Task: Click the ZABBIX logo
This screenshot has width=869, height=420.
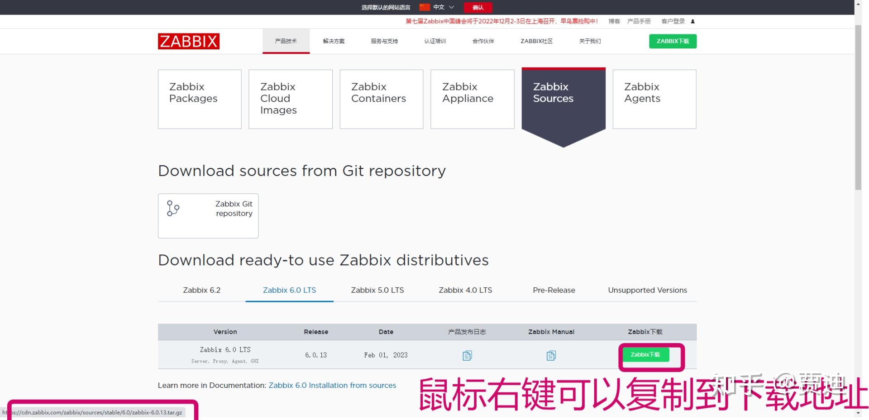Action: point(188,41)
